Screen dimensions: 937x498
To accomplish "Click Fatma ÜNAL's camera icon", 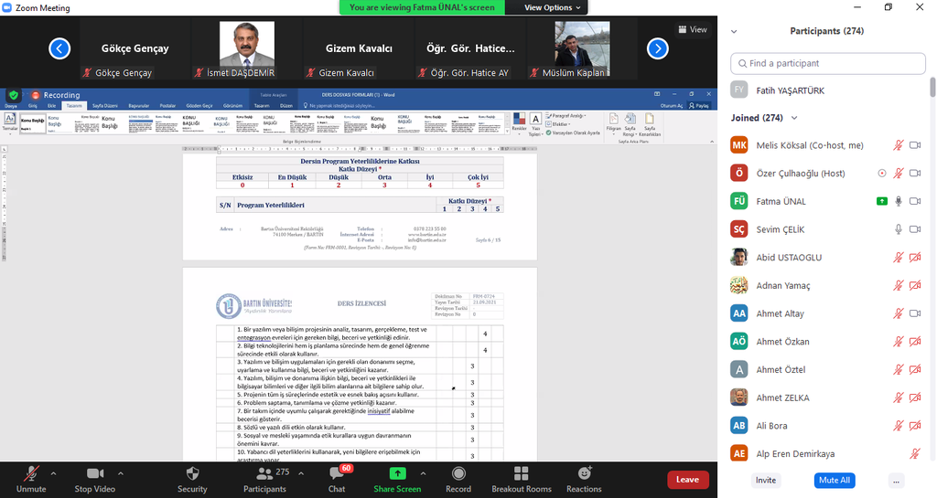I will [915, 201].
